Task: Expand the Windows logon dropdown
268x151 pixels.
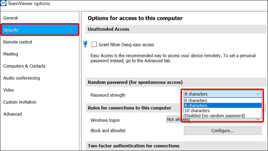Action: [x=257, y=119]
